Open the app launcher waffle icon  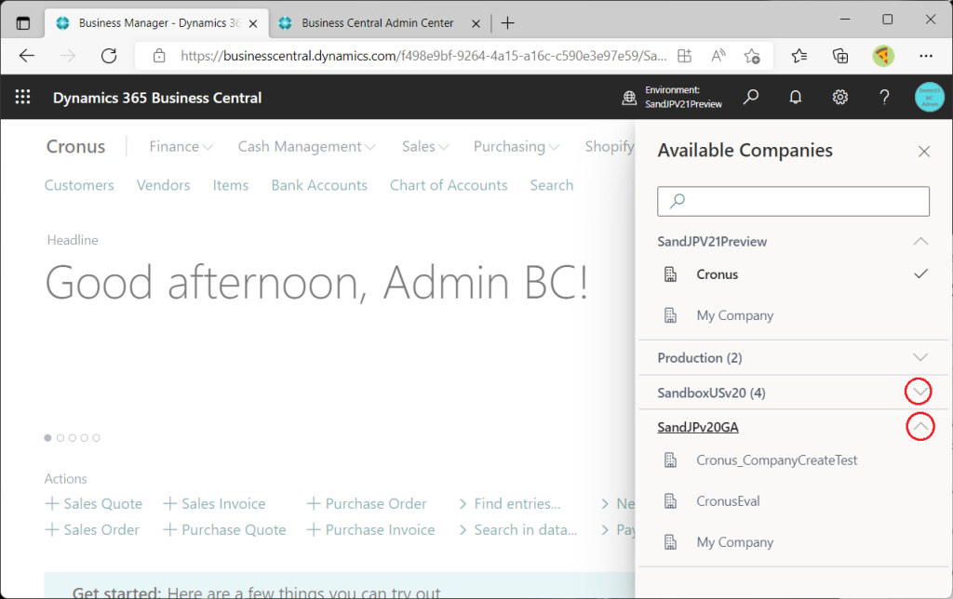coord(22,98)
